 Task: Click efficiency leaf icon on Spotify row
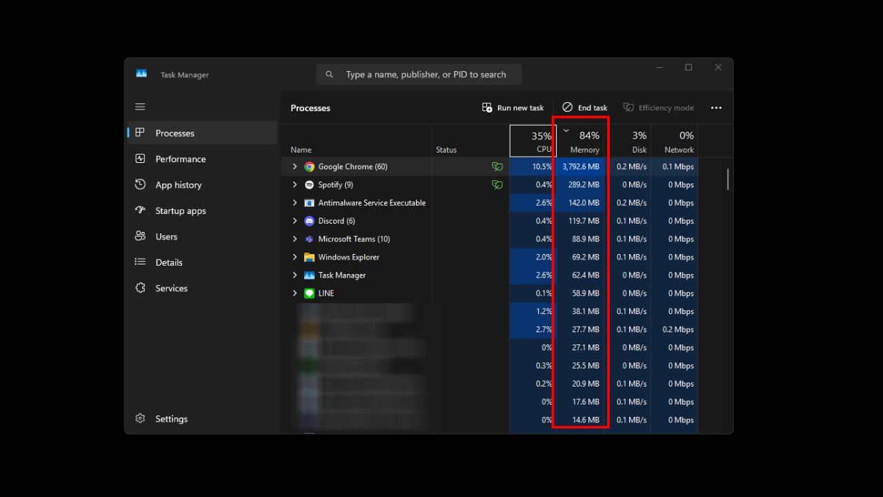(497, 184)
